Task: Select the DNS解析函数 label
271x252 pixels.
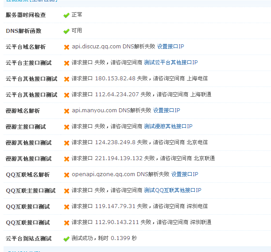Action: [23, 31]
